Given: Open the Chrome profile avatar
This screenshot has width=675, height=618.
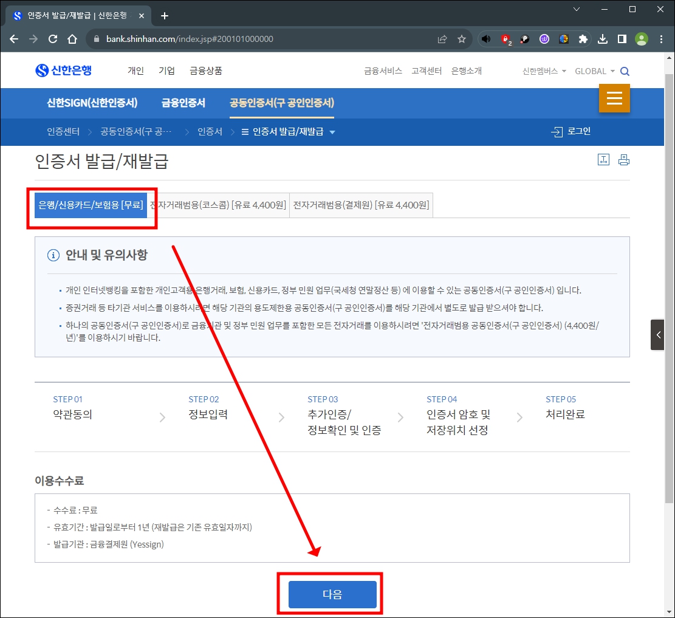Looking at the screenshot, I should click(642, 39).
